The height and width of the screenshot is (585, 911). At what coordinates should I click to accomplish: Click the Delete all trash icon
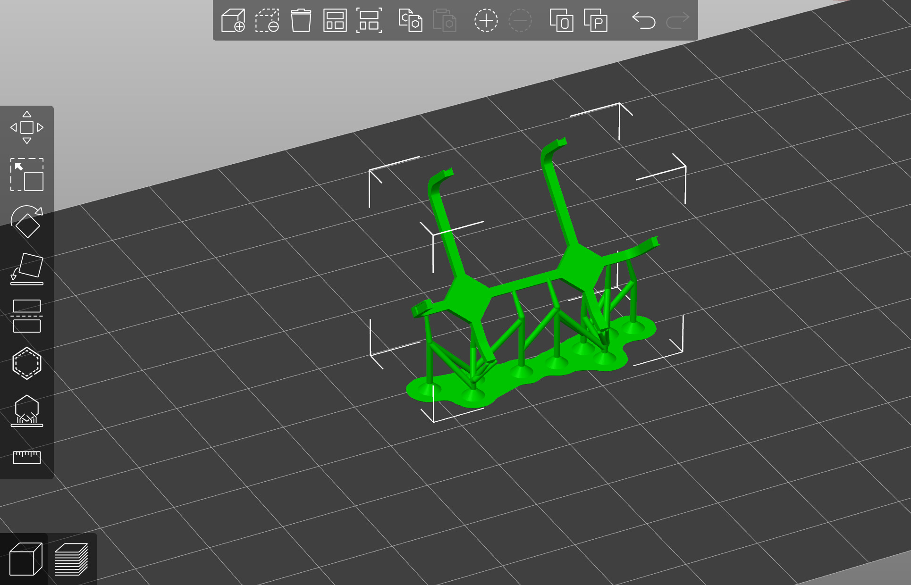point(301,21)
